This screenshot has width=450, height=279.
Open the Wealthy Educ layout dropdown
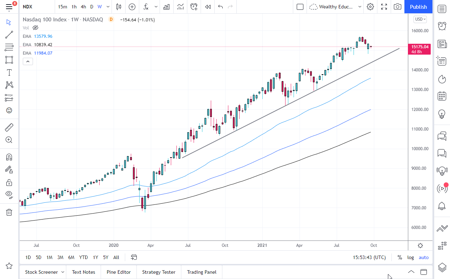pyautogui.click(x=335, y=7)
